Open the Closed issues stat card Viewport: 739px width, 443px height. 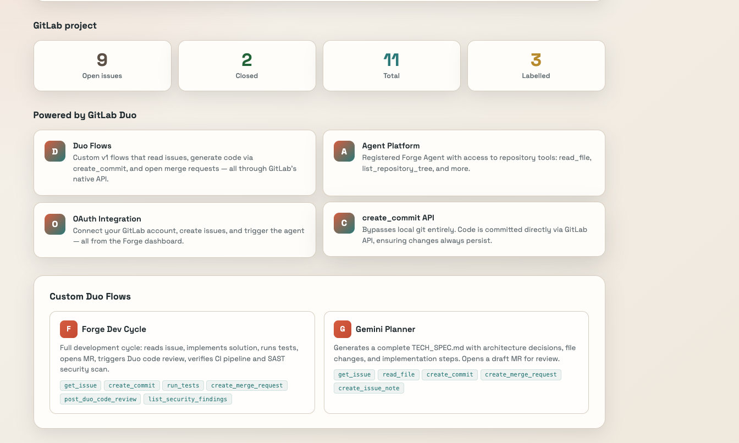coord(247,65)
